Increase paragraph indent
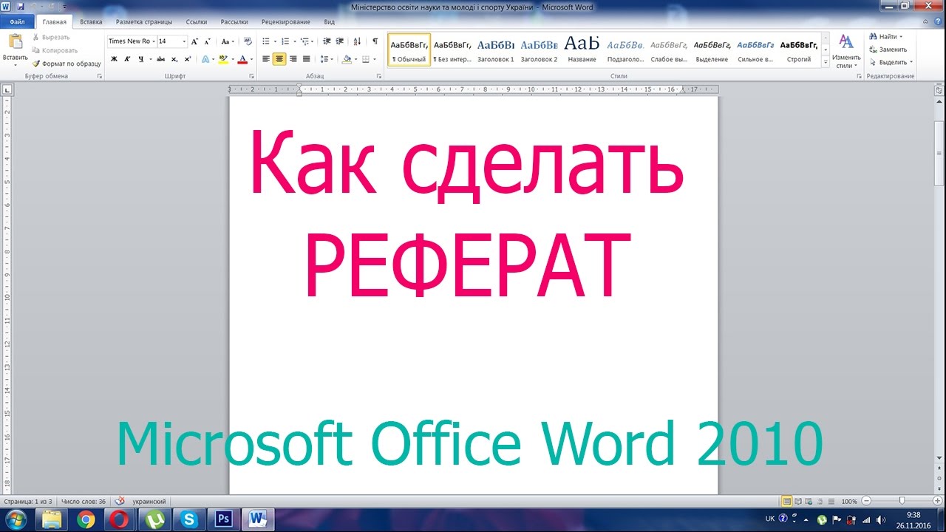Image resolution: width=946 pixels, height=532 pixels. [x=340, y=41]
